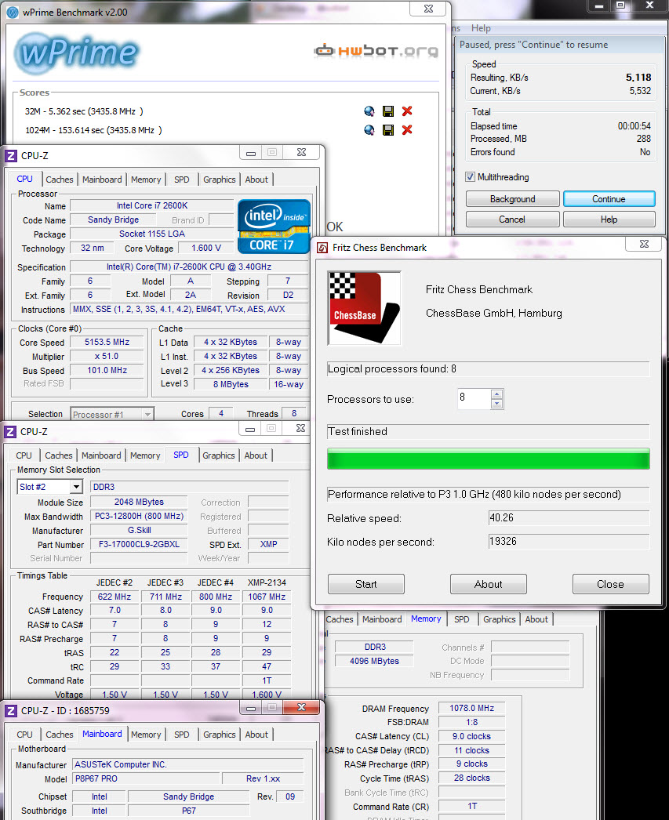Click About in Fritz Chess Benchmark

pyautogui.click(x=488, y=584)
